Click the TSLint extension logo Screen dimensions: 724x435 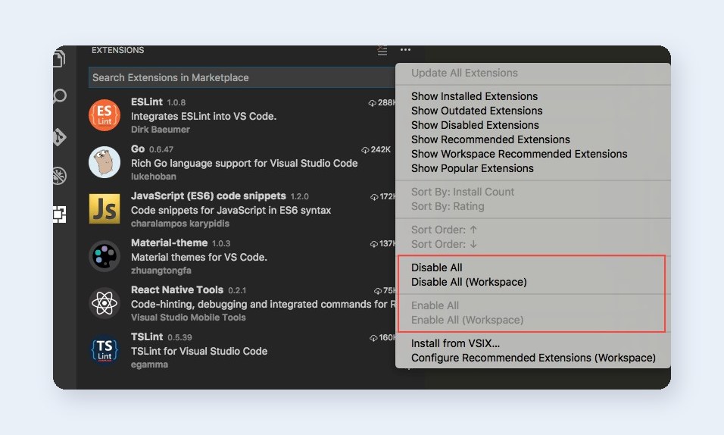click(x=105, y=350)
